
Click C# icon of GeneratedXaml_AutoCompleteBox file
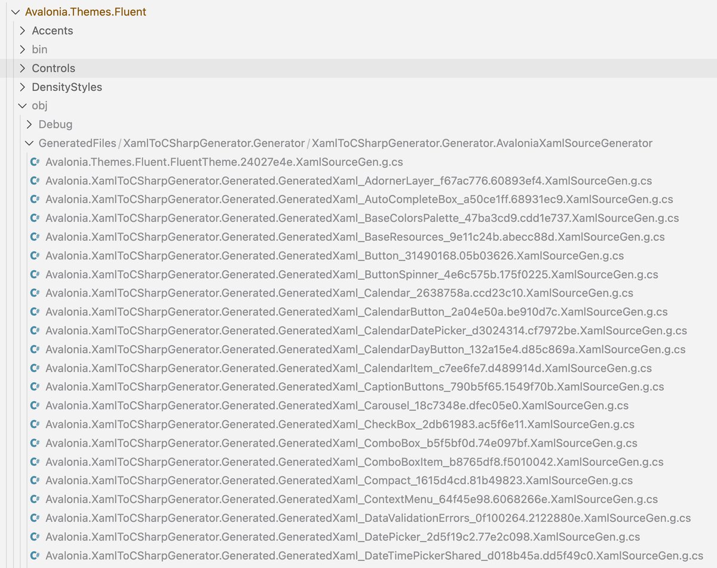point(35,200)
